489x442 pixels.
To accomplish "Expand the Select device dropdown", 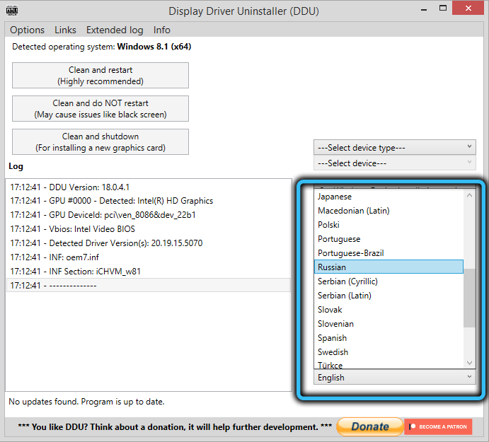I will pyautogui.click(x=394, y=163).
